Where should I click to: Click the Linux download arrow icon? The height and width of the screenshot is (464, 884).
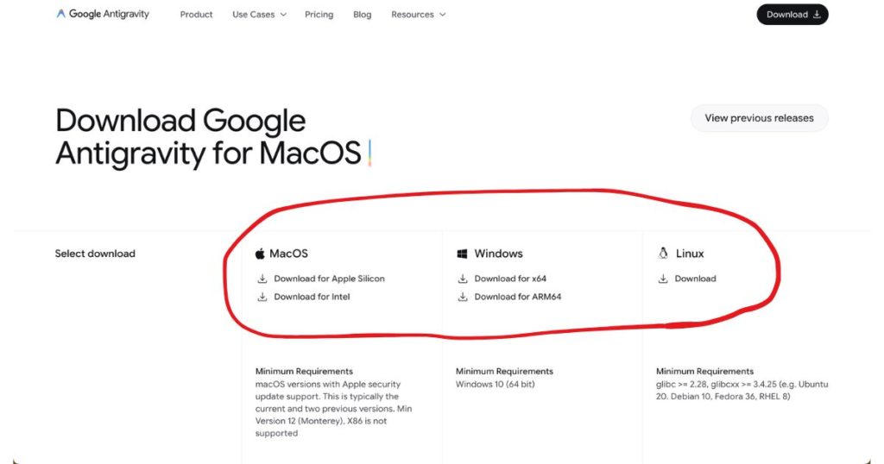pos(663,279)
